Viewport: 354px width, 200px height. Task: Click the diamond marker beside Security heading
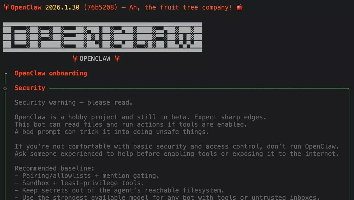[5, 88]
